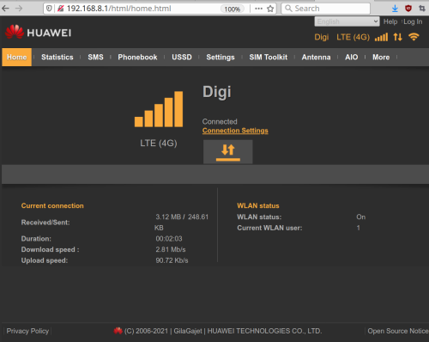The image size is (429, 342).
Task: Open the Privacy Policy link
Action: click(x=27, y=331)
